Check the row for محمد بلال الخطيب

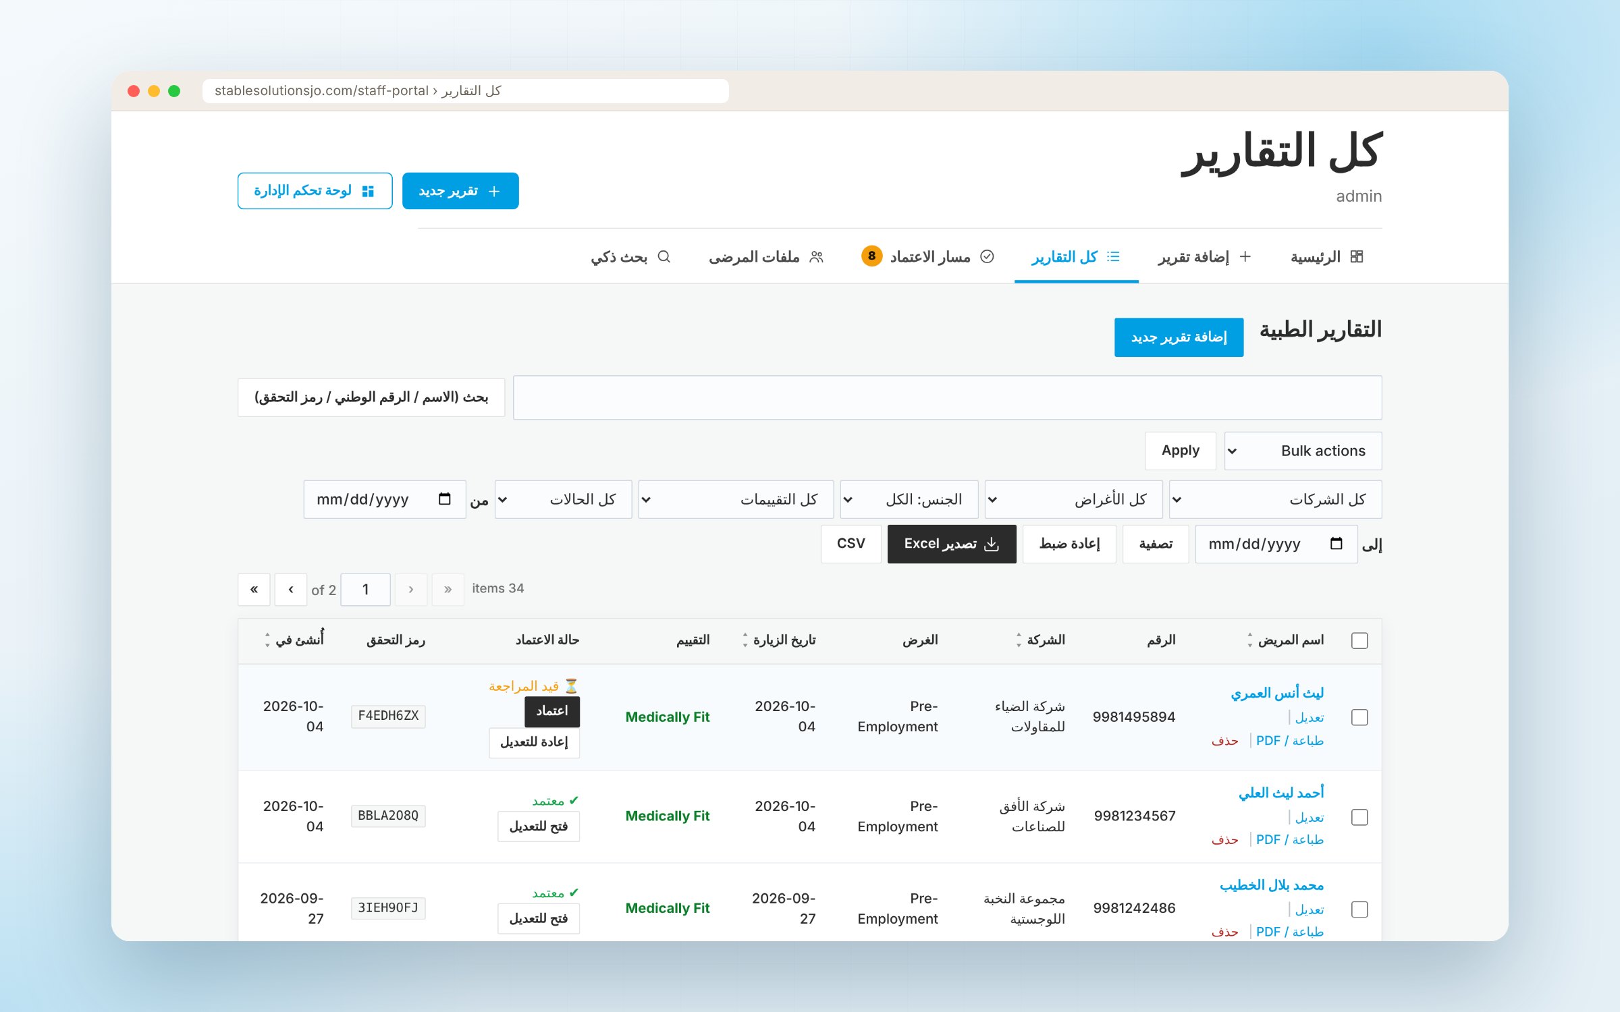click(1359, 909)
